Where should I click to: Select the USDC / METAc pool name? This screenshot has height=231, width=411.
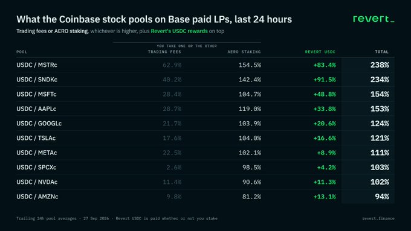coord(37,153)
